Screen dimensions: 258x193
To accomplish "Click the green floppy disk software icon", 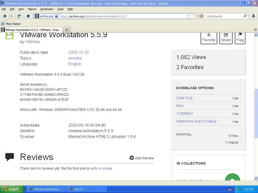I will click(x=9, y=36).
